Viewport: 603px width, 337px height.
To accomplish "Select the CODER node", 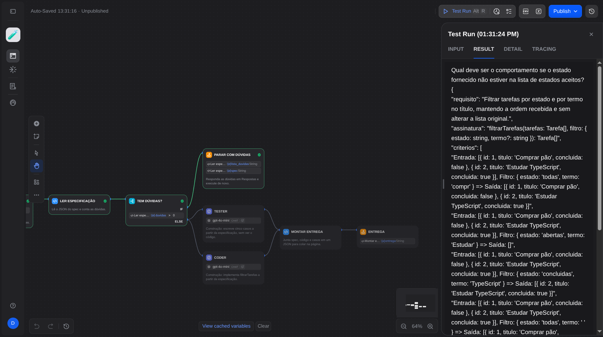I will point(233,268).
